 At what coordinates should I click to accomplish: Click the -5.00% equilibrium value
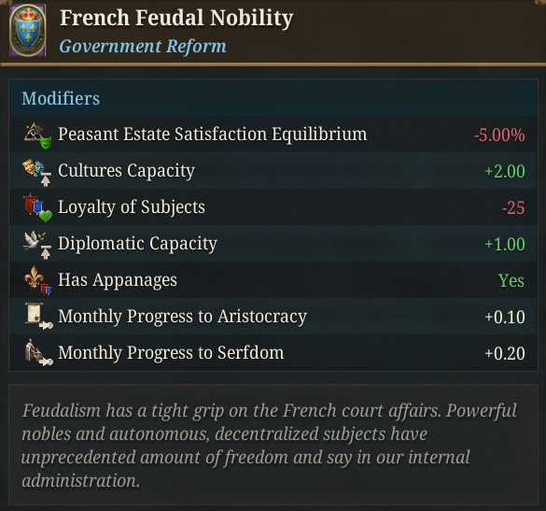tap(499, 135)
